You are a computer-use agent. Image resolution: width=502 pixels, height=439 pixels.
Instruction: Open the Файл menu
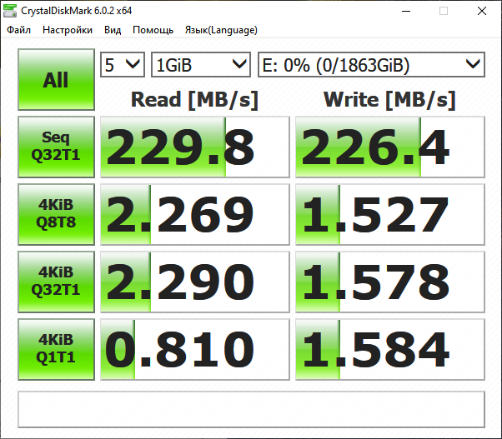19,30
